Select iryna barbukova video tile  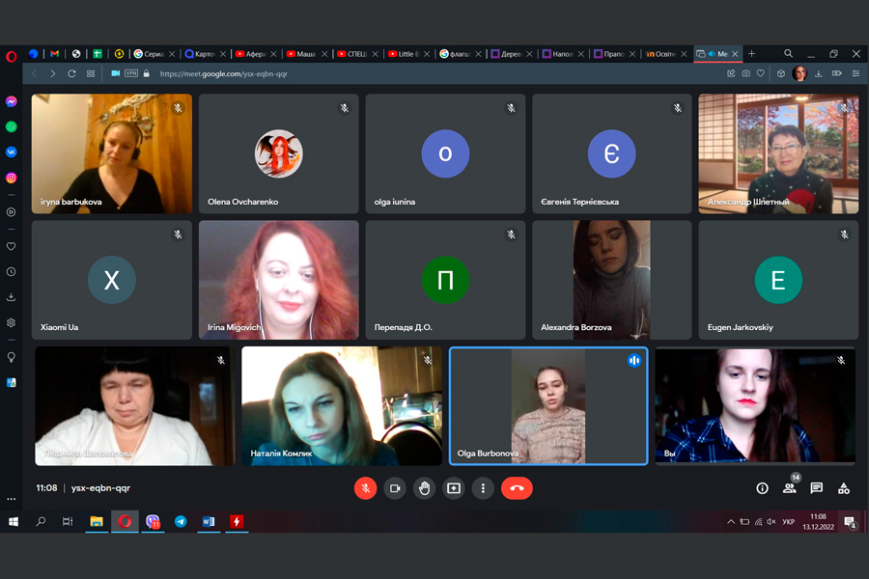coord(112,153)
